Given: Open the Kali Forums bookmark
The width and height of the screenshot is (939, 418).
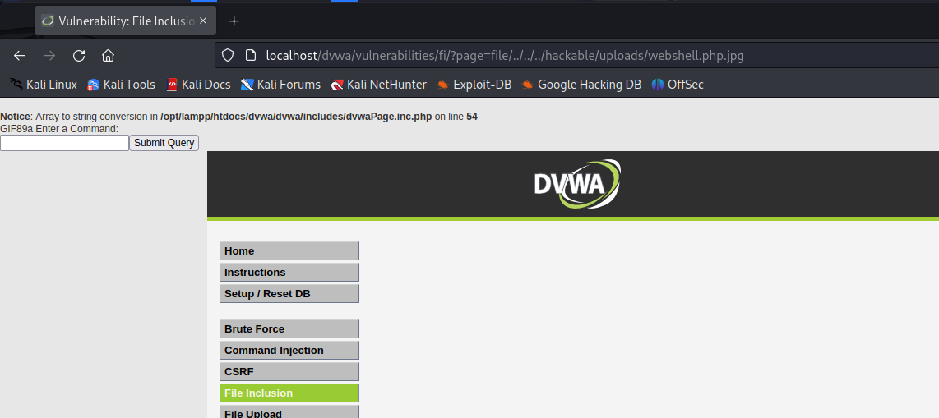Looking at the screenshot, I should [280, 85].
